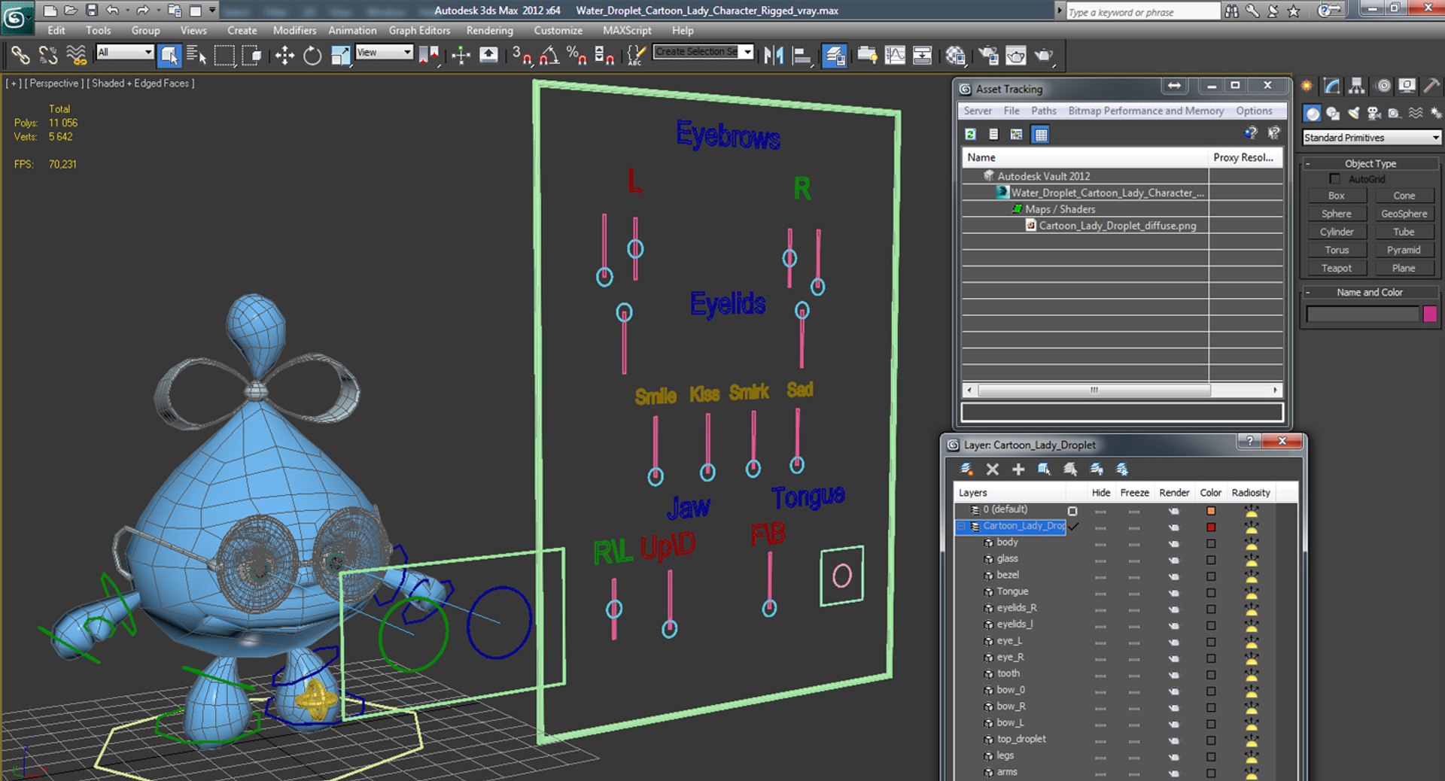Make the 0 (default) layer current
Screen dimensions: 1445x781
(1072, 511)
